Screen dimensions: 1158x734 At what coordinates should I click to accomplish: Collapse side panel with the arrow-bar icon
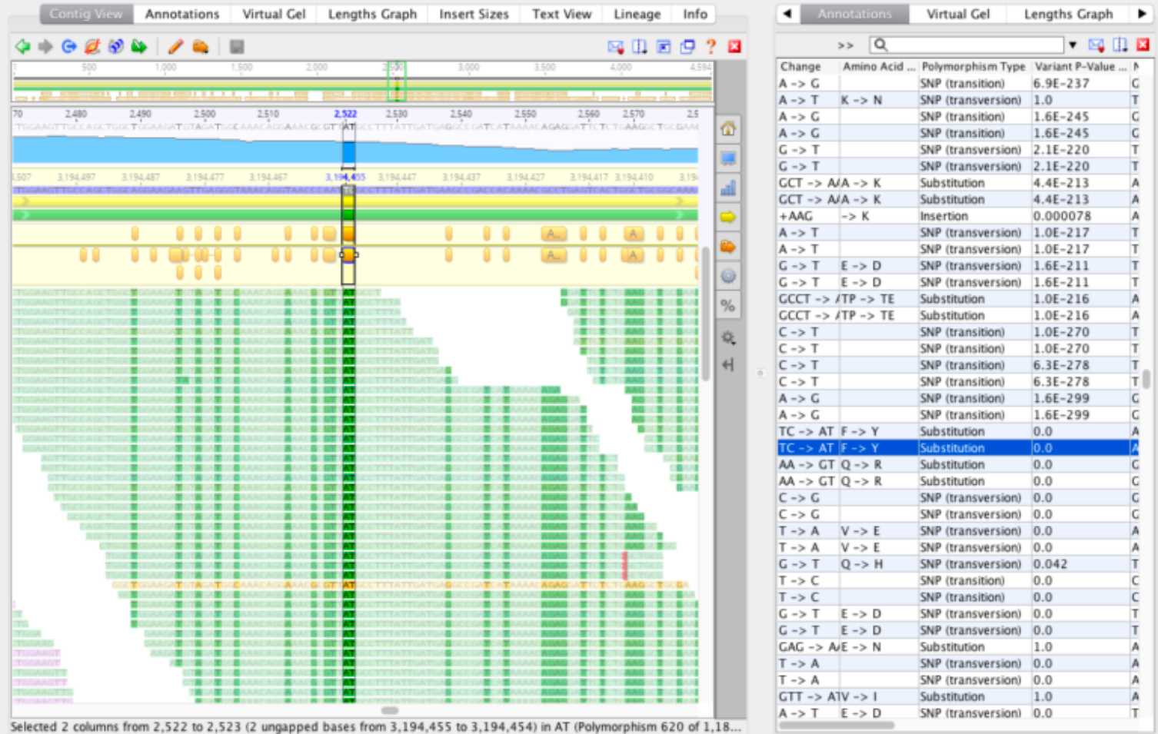click(x=728, y=364)
